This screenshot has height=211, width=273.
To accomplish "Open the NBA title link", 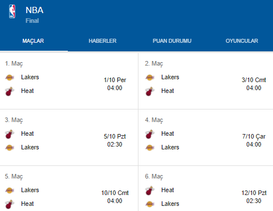I will [34, 10].
